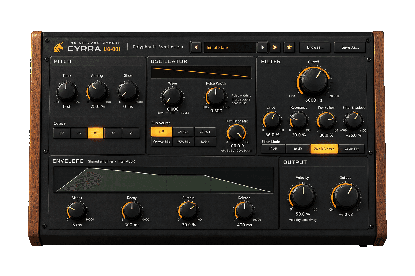Click the Oscillator Mix knob

(x=236, y=133)
